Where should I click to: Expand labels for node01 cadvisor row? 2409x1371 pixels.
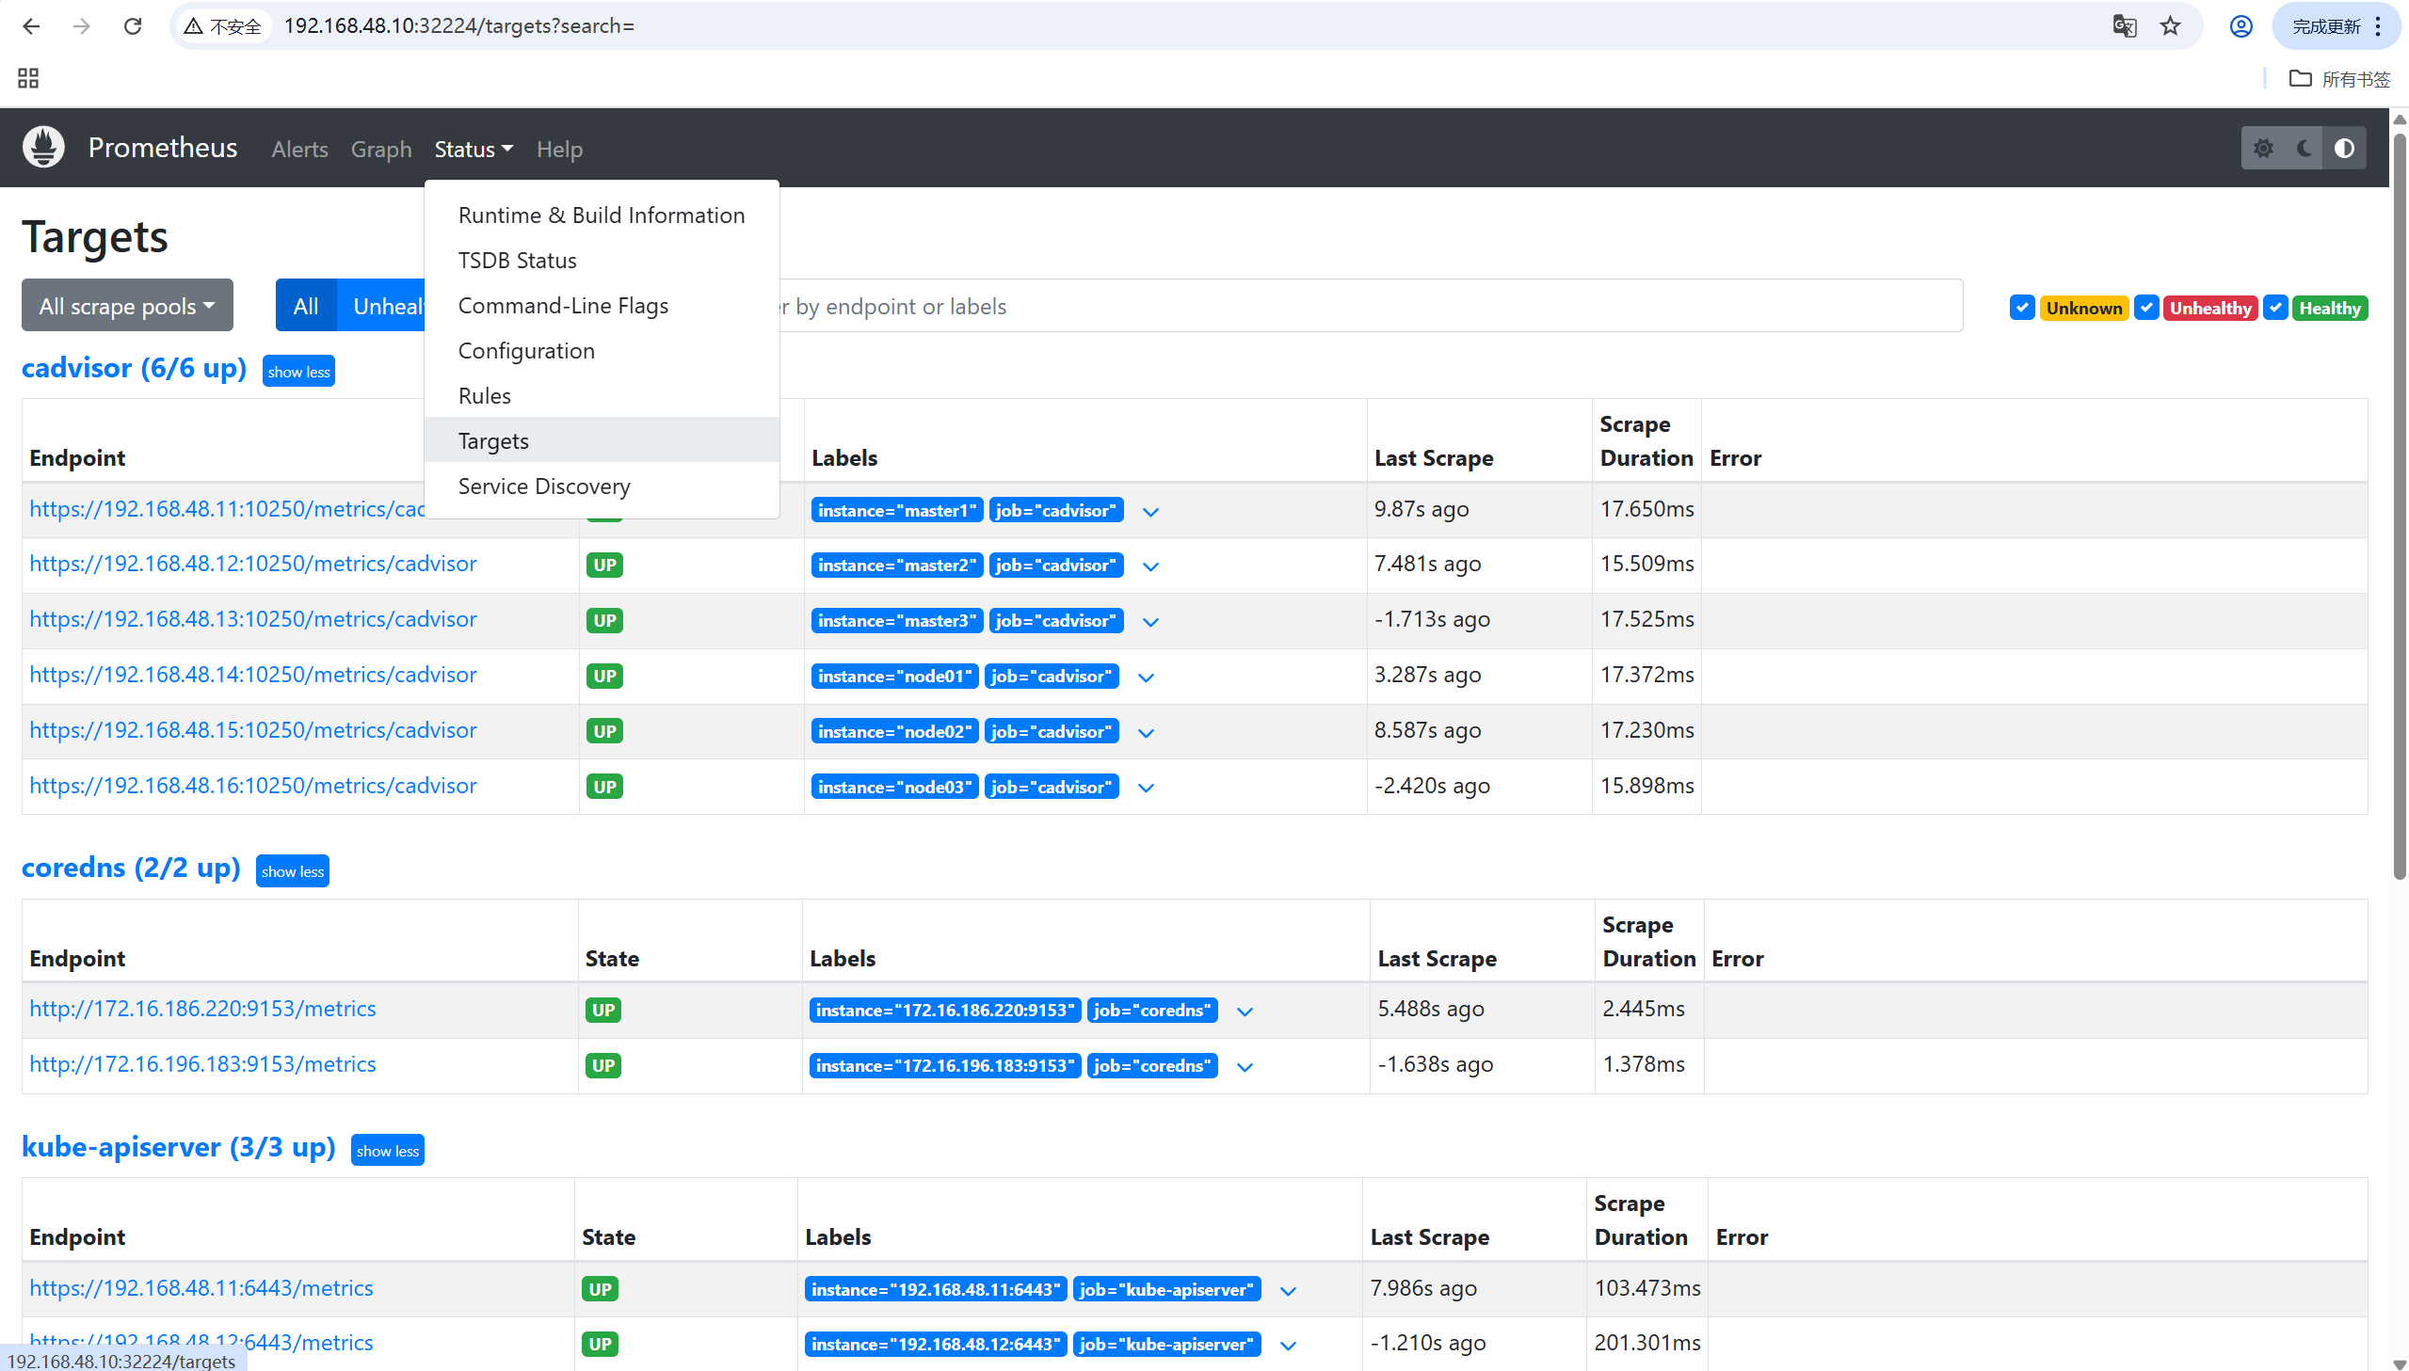point(1145,678)
